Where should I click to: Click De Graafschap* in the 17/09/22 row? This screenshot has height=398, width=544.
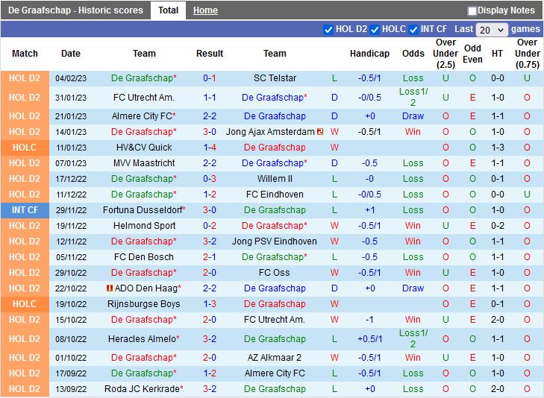tap(143, 373)
